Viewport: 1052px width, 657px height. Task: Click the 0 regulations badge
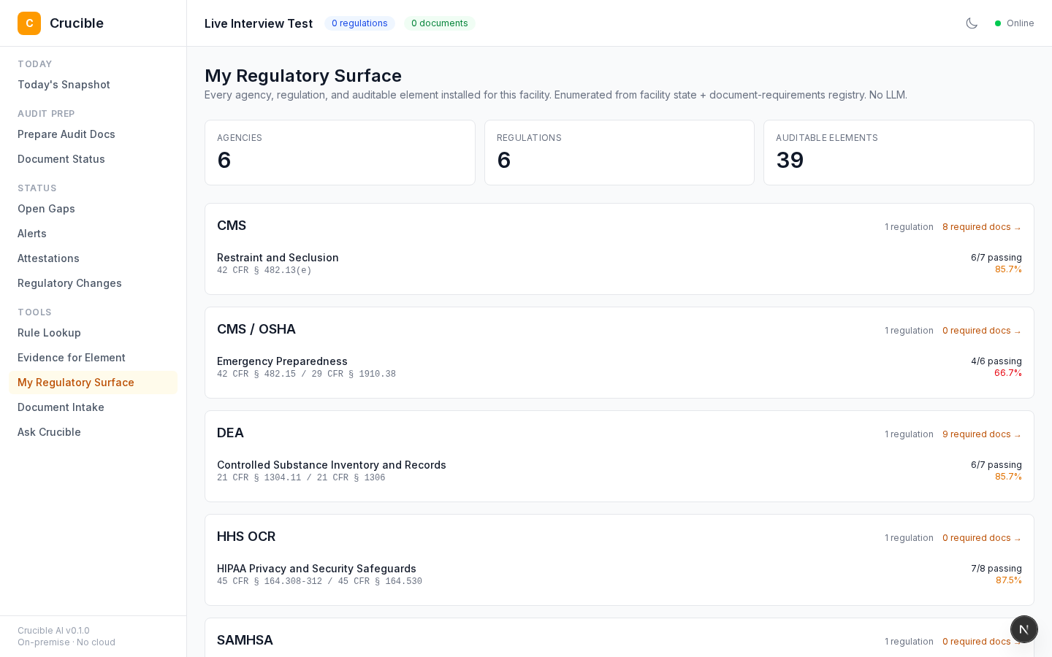359,23
